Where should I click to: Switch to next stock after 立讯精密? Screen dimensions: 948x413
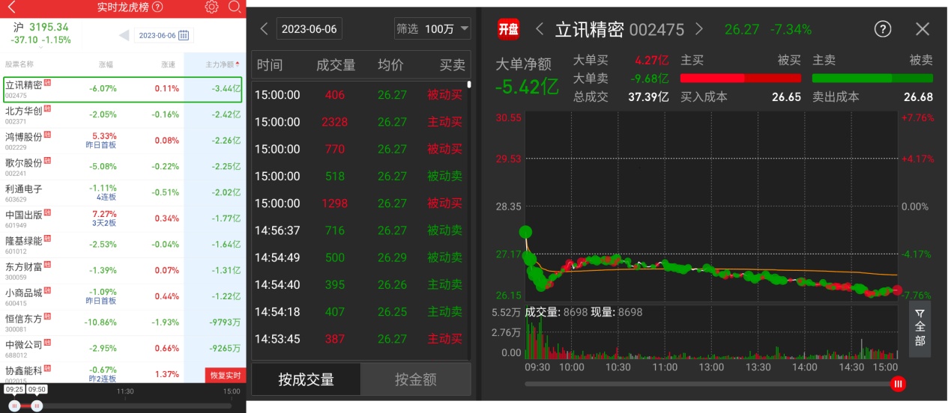click(x=699, y=29)
